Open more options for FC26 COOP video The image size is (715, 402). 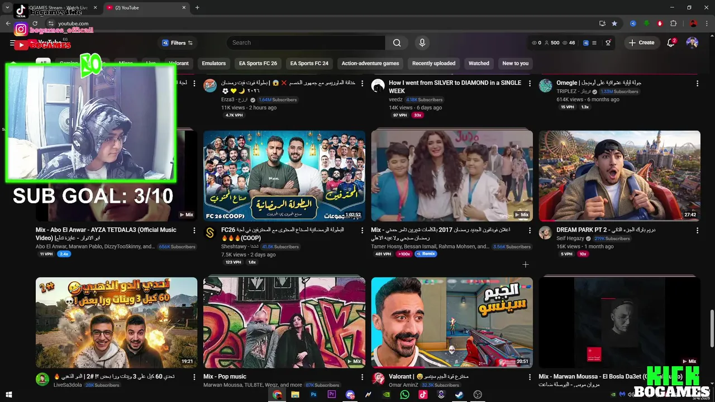[x=362, y=230]
